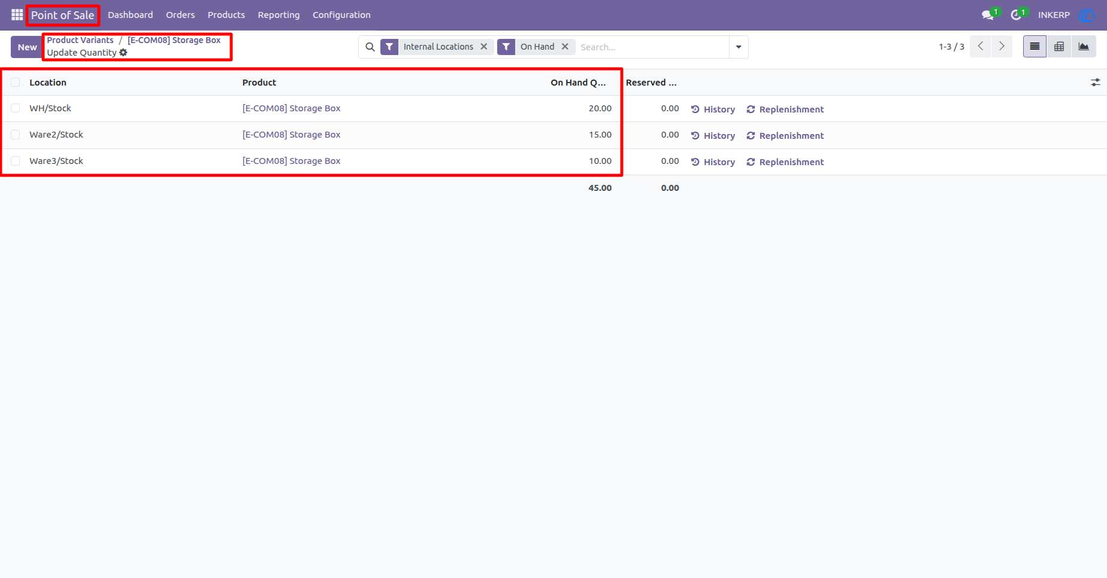Screen dimensions: 1107x578
Task: Remove the On Hand filter
Action: tap(565, 47)
